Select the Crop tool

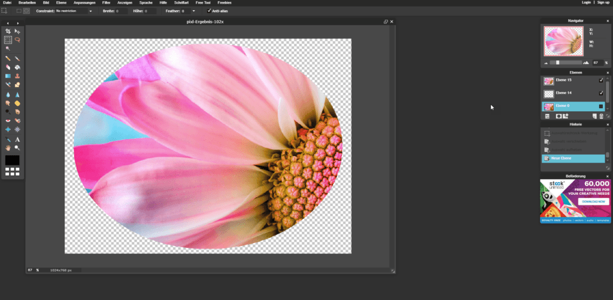(8, 31)
